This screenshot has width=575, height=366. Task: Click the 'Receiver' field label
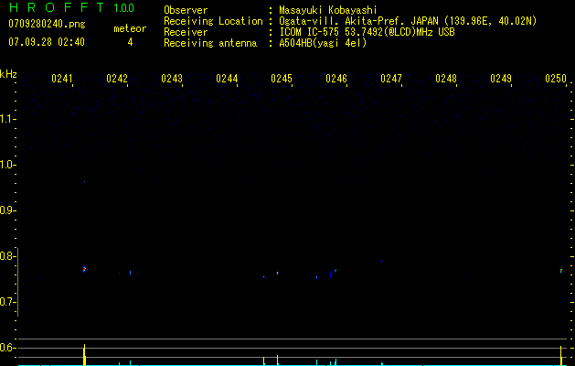186,32
